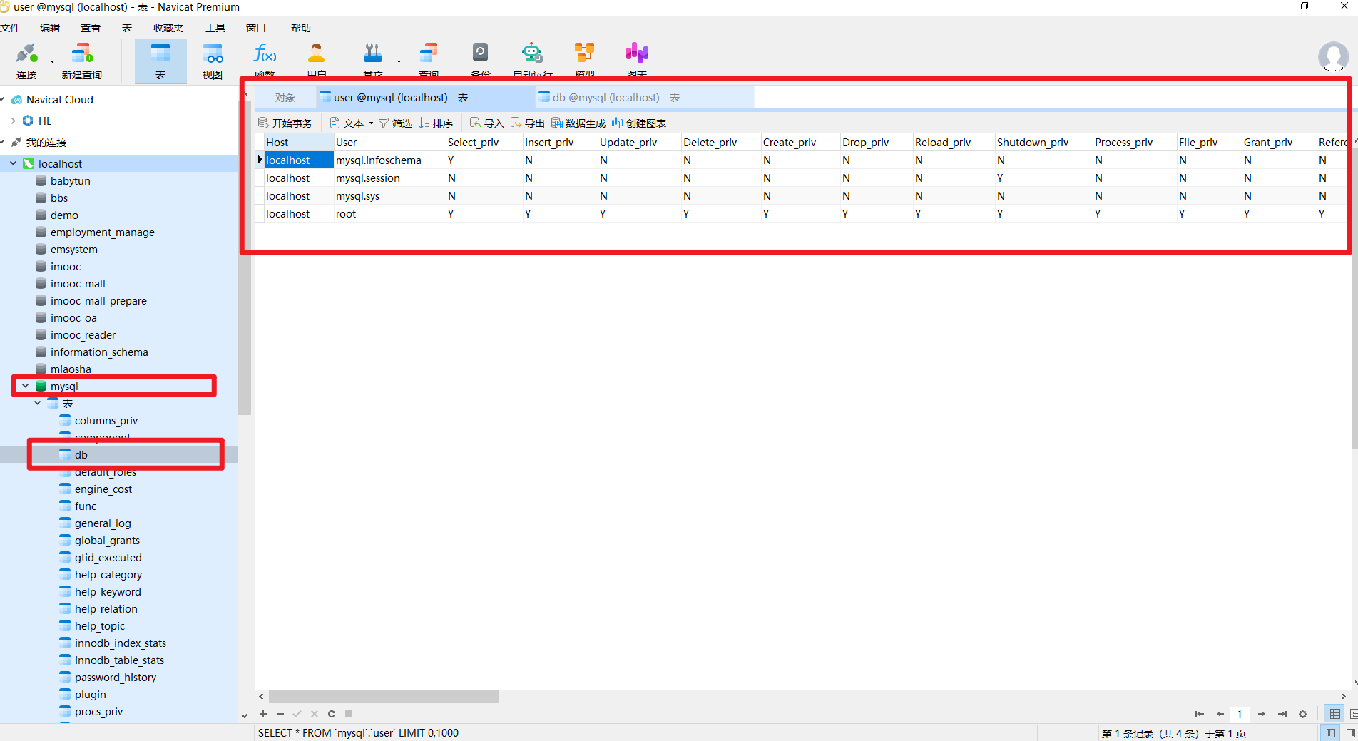Viewport: 1358px width, 741px height.
Task: Open the 编辑 menu
Action: [50, 28]
